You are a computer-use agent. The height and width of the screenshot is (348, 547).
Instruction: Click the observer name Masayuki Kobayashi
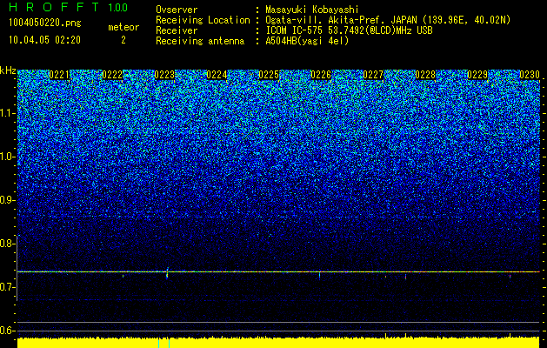click(x=312, y=10)
